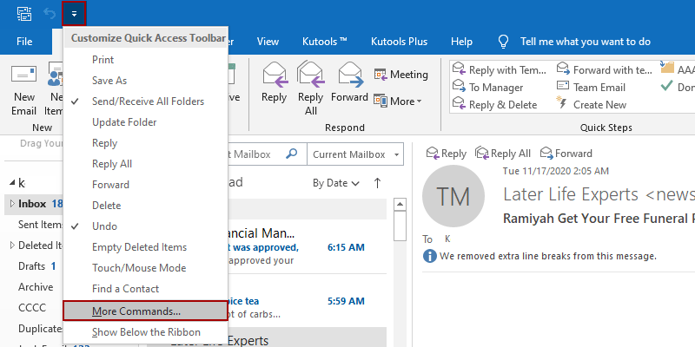
Task: Run Forward with te... quick step
Action: point(604,70)
